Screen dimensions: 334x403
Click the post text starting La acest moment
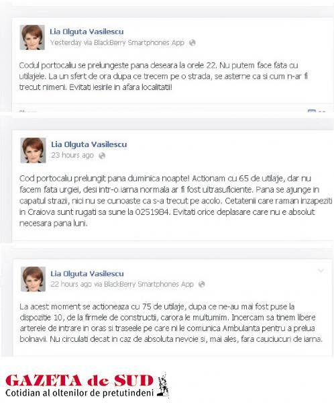point(171,323)
